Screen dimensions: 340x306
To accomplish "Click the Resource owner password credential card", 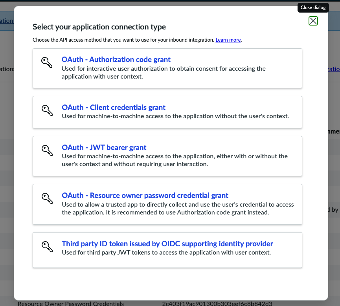I will [167, 204].
